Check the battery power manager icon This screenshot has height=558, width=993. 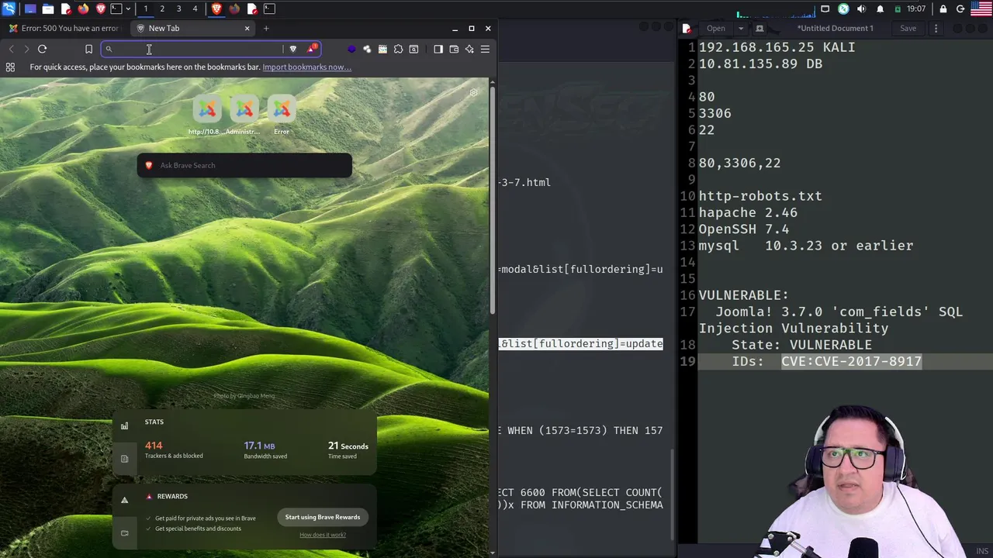pyautogui.click(x=898, y=9)
